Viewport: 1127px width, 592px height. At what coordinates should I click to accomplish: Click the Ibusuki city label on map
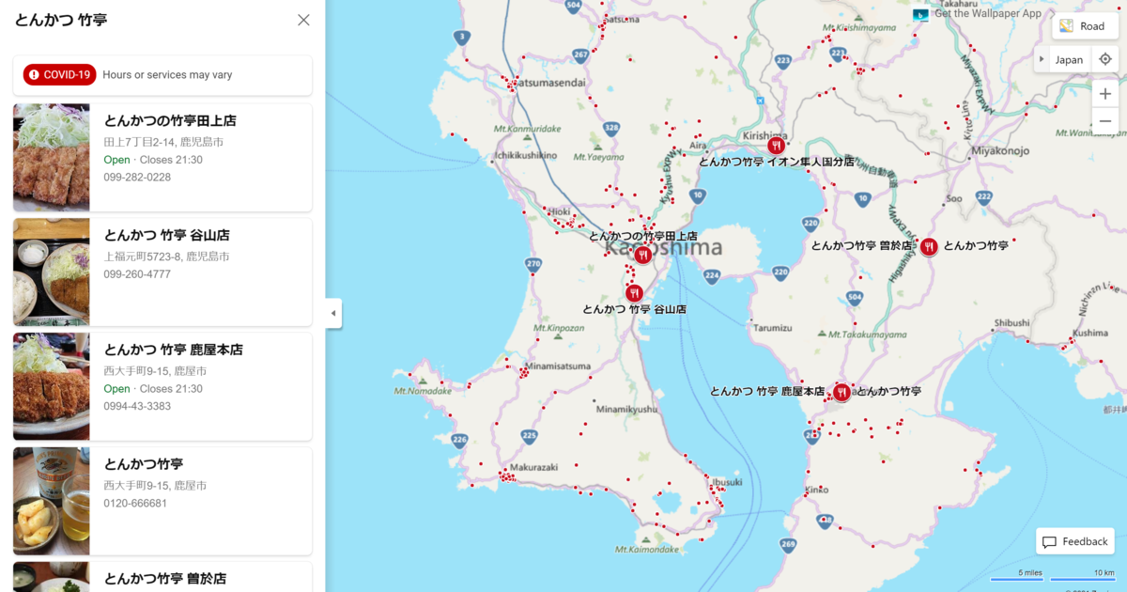(726, 481)
